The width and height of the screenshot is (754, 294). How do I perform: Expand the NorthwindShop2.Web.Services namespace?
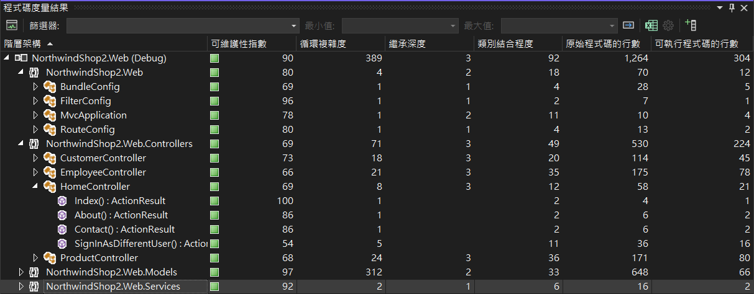21,287
